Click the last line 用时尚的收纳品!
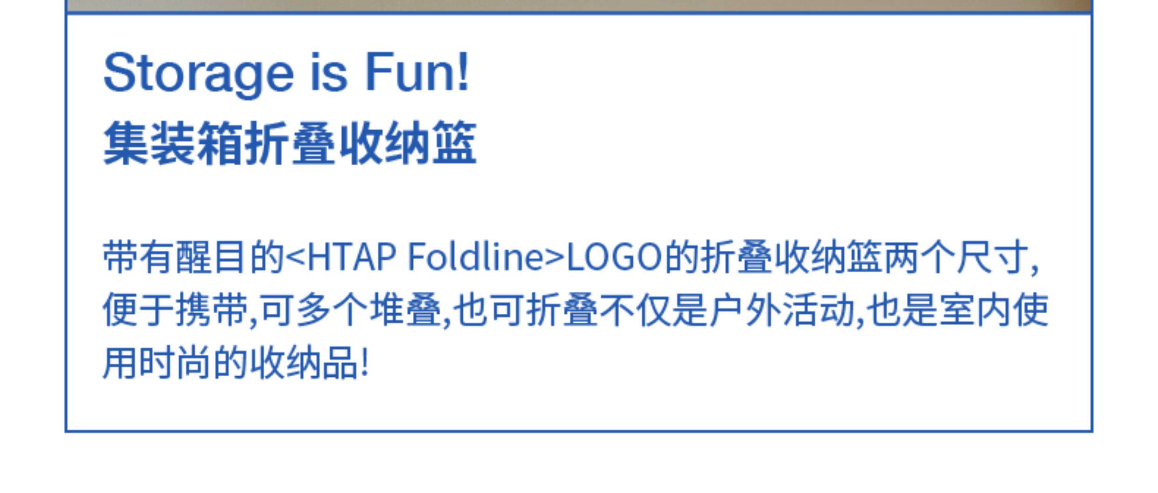This screenshot has height=493, width=1158. (236, 364)
